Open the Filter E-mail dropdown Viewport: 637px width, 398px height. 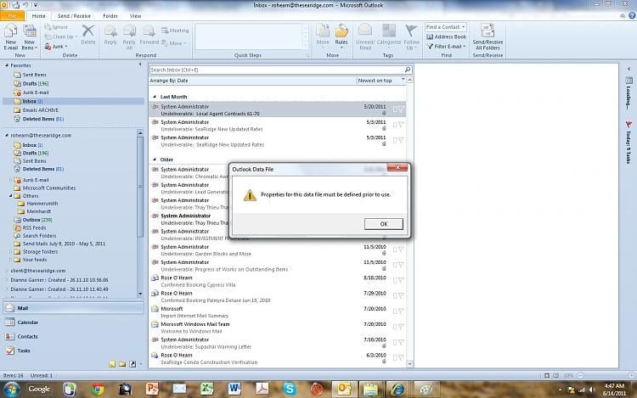click(x=446, y=47)
